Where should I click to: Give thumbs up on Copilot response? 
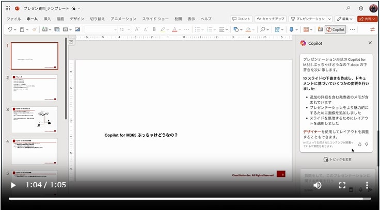[x=360, y=144]
